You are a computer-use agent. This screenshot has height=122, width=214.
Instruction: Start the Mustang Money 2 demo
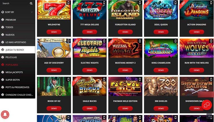[125, 70]
